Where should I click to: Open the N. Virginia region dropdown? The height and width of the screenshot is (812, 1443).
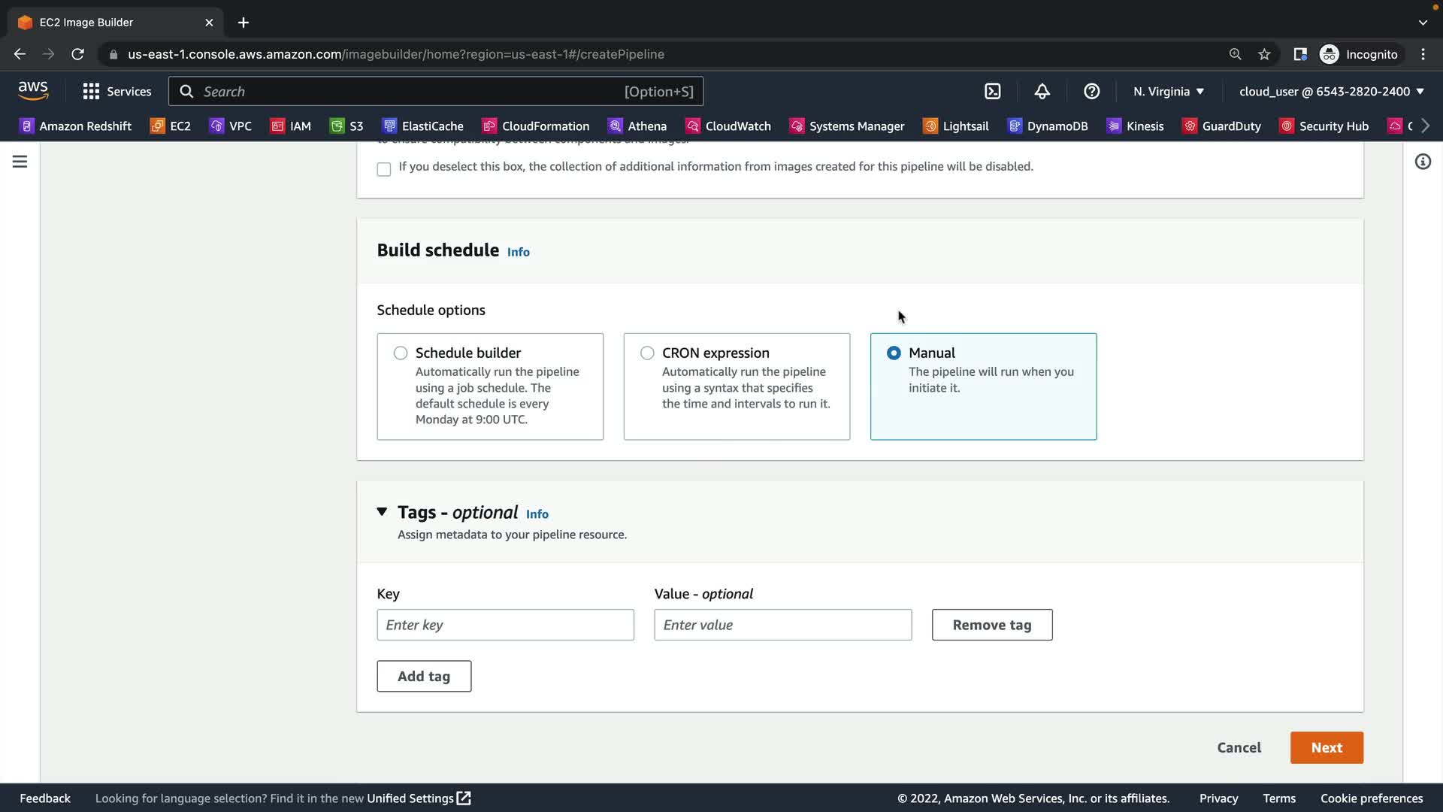(x=1168, y=92)
